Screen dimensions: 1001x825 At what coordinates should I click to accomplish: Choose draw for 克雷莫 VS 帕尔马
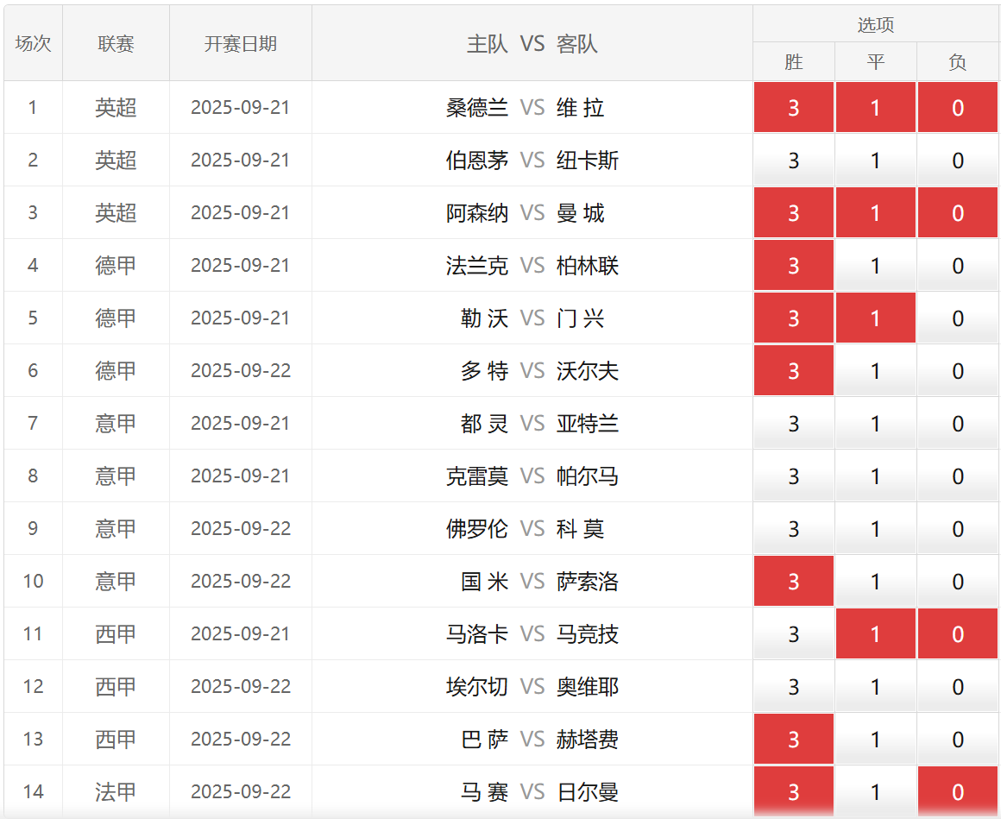pos(875,476)
